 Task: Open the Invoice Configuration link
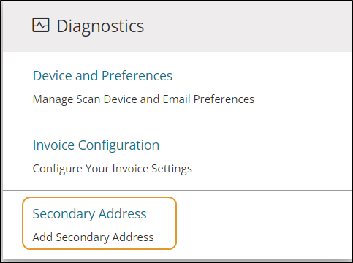pyautogui.click(x=96, y=145)
